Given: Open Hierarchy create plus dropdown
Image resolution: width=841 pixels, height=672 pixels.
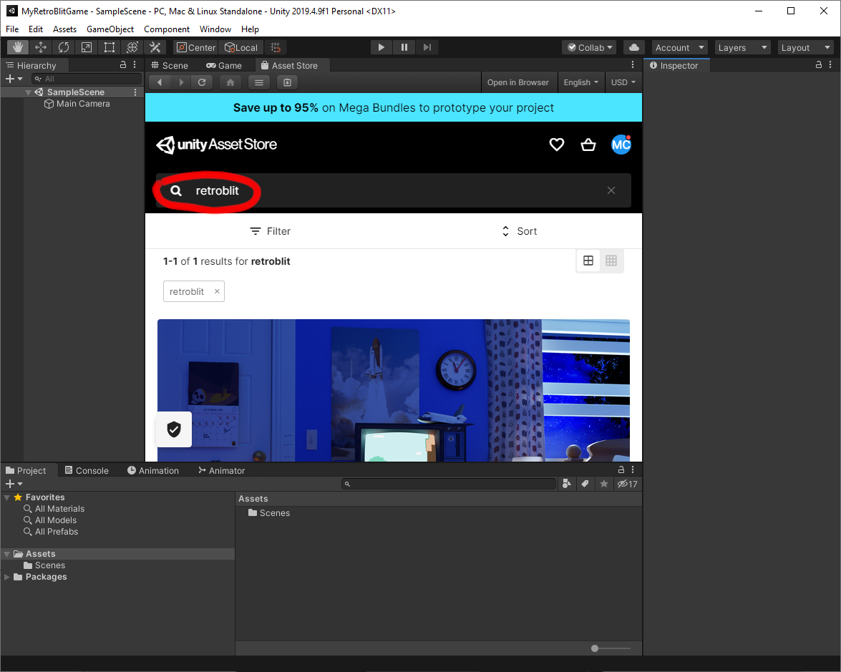Looking at the screenshot, I should coord(14,79).
